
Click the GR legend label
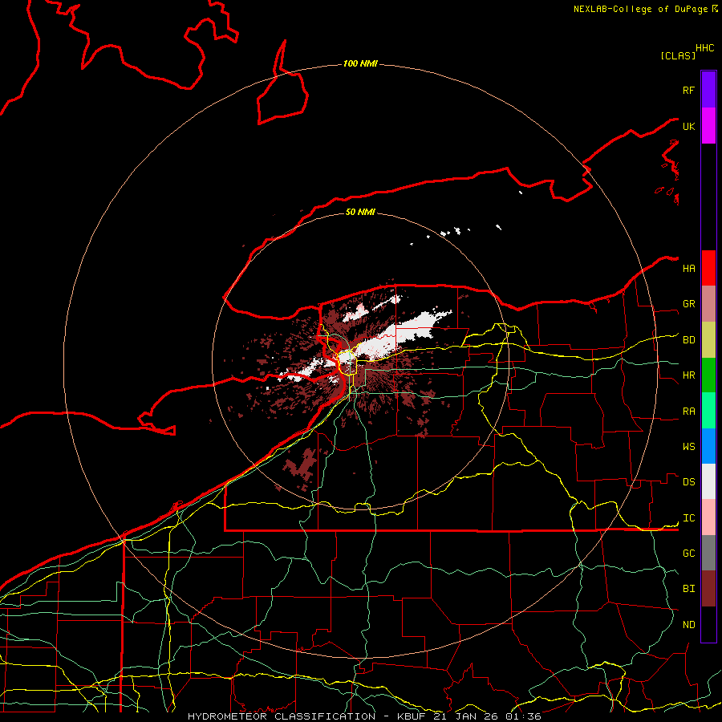point(688,304)
